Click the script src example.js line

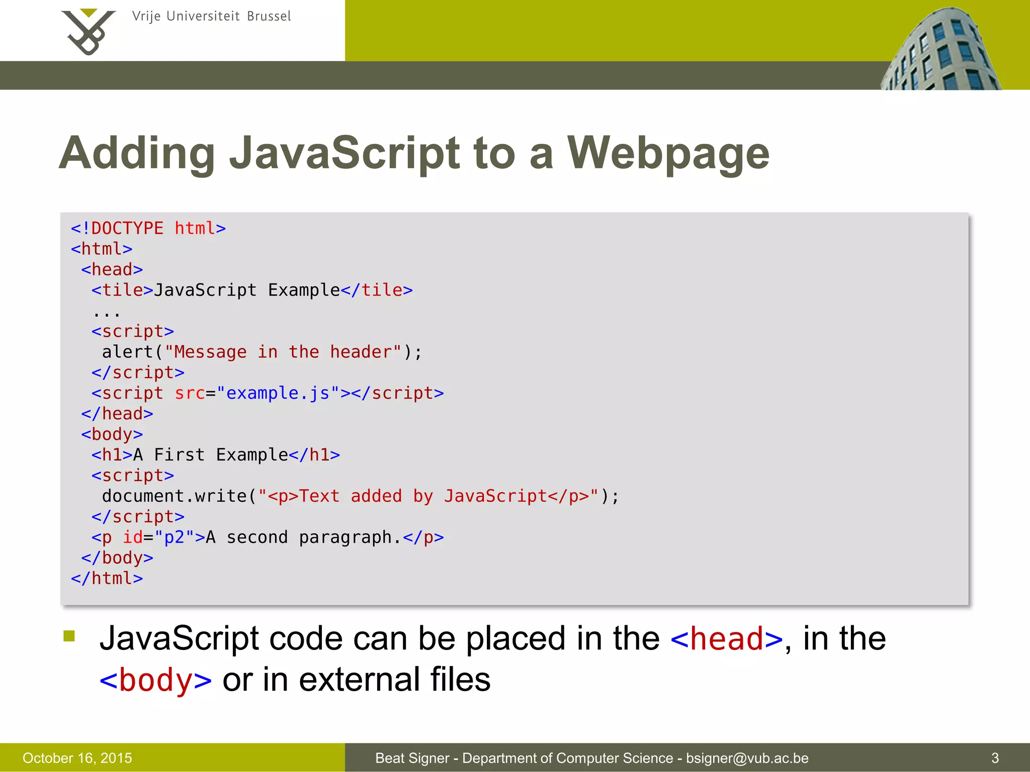pyautogui.click(x=267, y=393)
